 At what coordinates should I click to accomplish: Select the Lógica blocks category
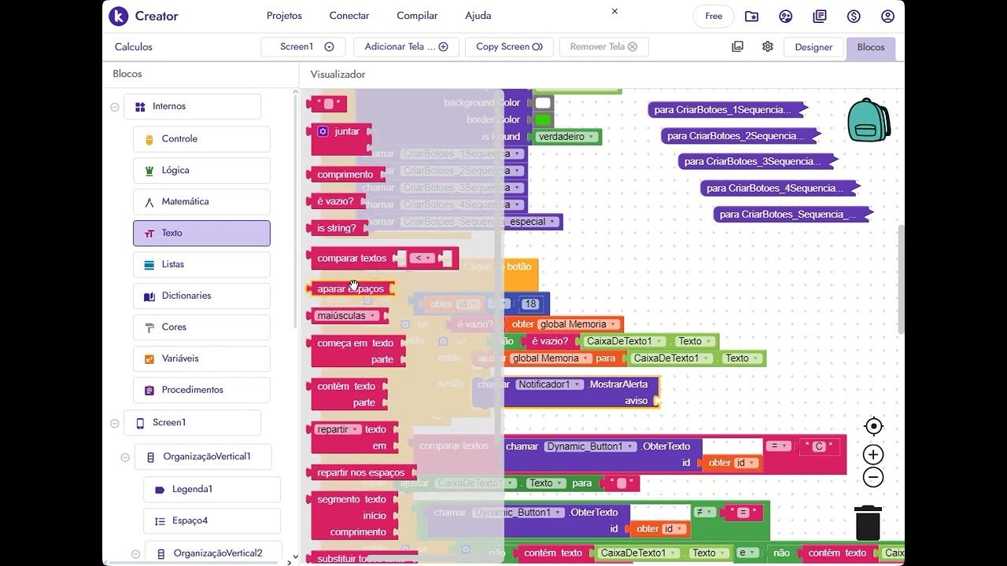(x=201, y=171)
